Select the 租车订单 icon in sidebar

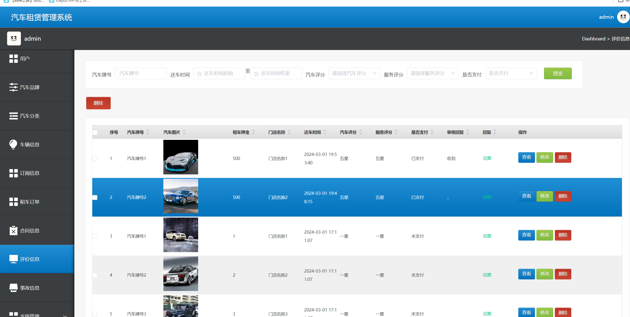14,202
